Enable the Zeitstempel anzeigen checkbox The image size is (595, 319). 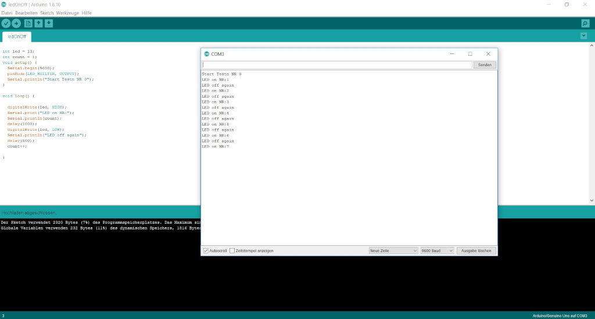click(232, 250)
